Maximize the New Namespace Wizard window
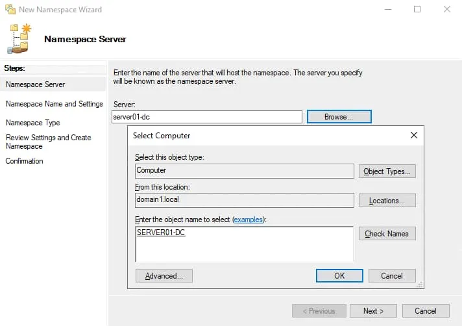The width and height of the screenshot is (462, 326). [x=417, y=10]
